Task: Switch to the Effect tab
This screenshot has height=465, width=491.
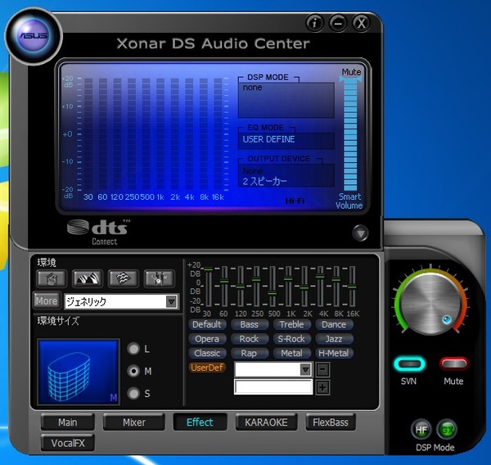Action: click(200, 422)
